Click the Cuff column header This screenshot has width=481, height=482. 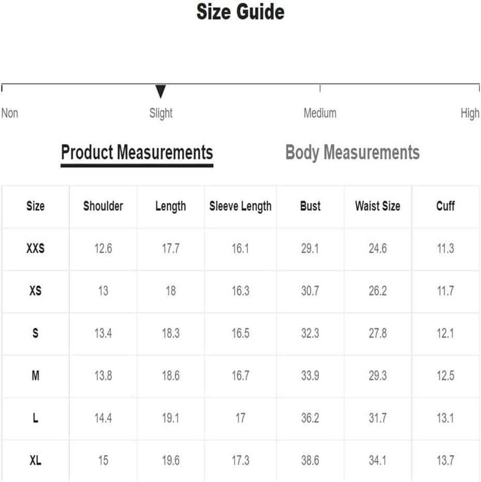point(445,206)
